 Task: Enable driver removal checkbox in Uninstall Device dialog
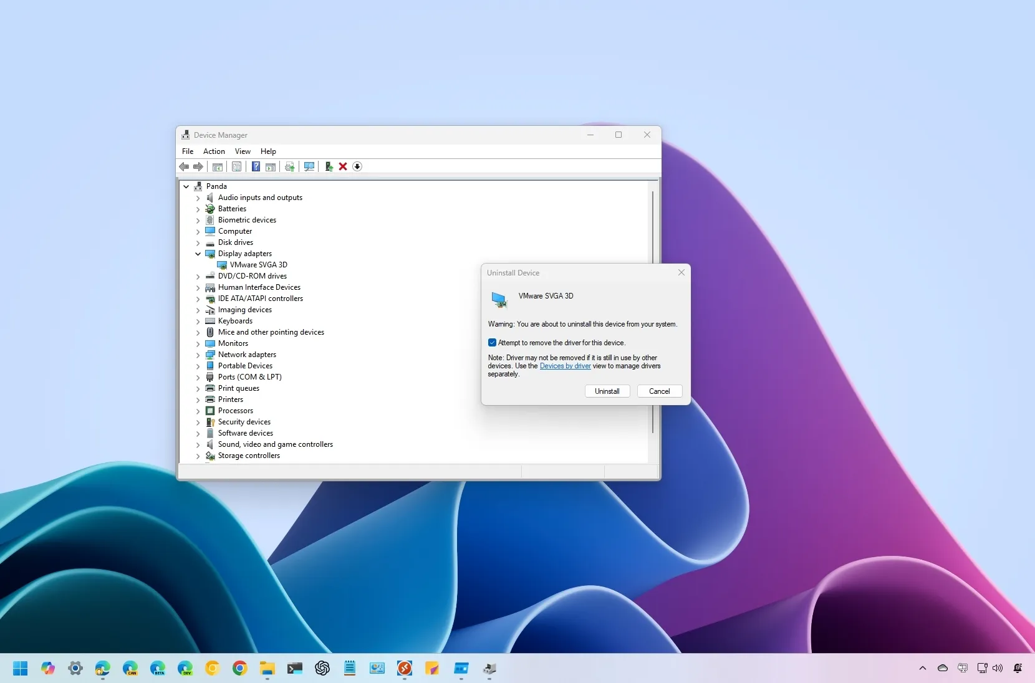click(x=493, y=342)
